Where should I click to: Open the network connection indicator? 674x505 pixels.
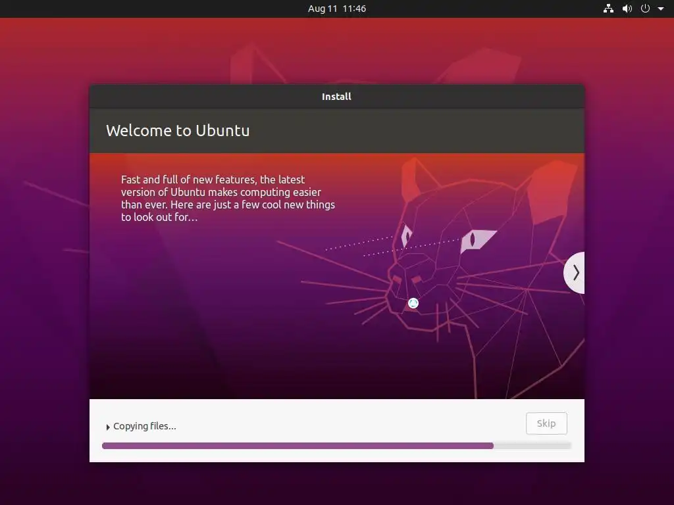[608, 9]
